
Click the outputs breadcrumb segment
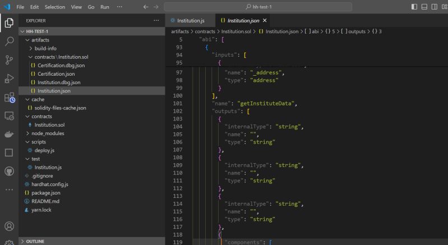coord(353,31)
